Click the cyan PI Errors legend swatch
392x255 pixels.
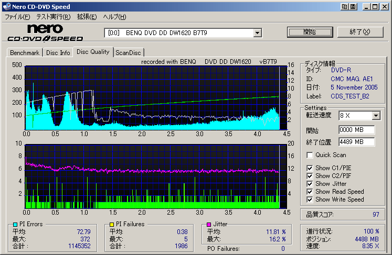[x=15, y=225]
